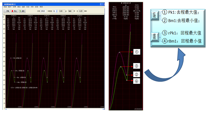Click the resistance field showing NaN

tap(71, 11)
